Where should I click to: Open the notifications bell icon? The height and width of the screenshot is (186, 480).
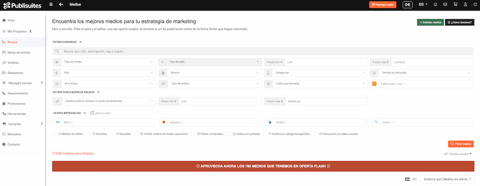435,4
